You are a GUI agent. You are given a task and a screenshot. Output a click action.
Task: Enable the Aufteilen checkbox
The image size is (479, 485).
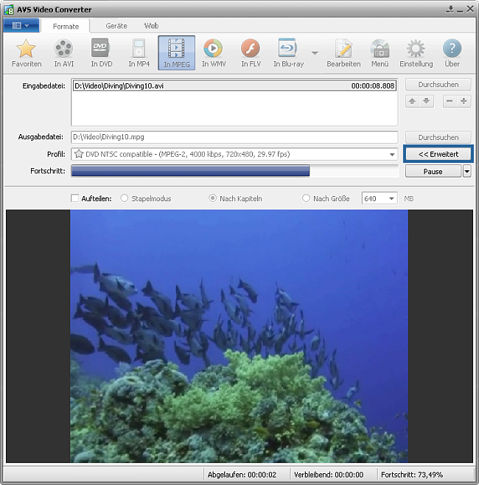pyautogui.click(x=74, y=198)
